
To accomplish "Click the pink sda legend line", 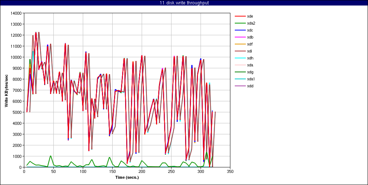I will pos(240,65).
